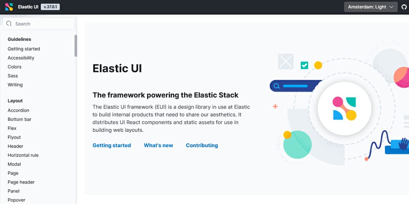Open the Accessibility guidelines page
The image size is (409, 204).
[21, 58]
